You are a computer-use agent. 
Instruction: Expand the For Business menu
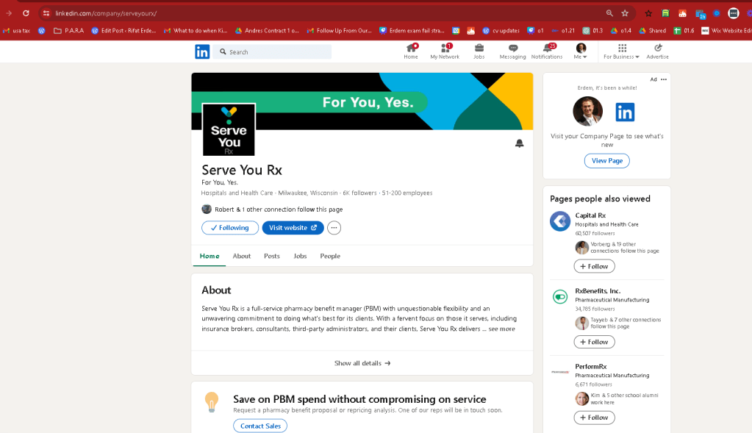(621, 51)
